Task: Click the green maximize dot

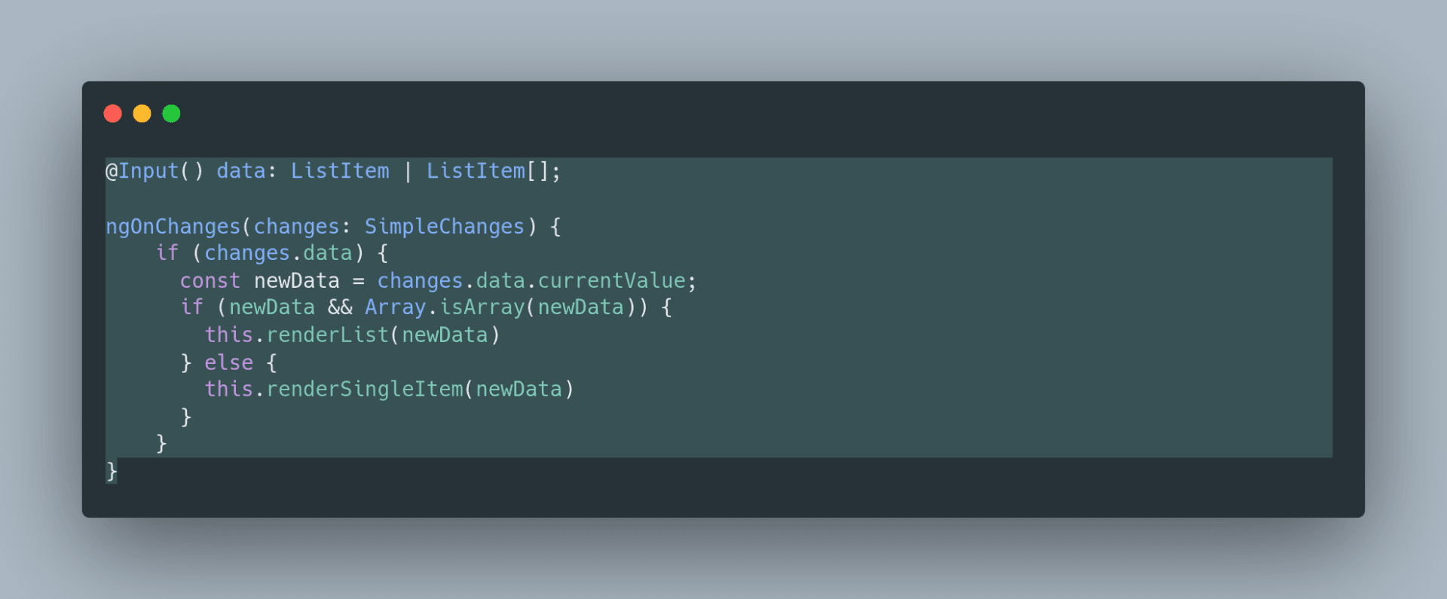Action: [171, 114]
